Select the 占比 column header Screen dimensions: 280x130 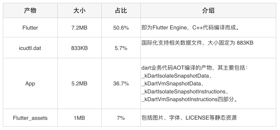tap(121, 11)
